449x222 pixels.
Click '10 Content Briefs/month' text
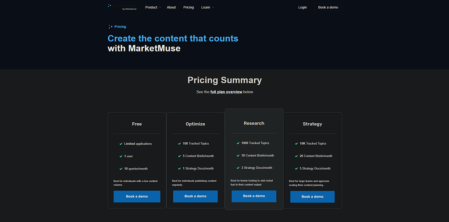[x=258, y=156]
